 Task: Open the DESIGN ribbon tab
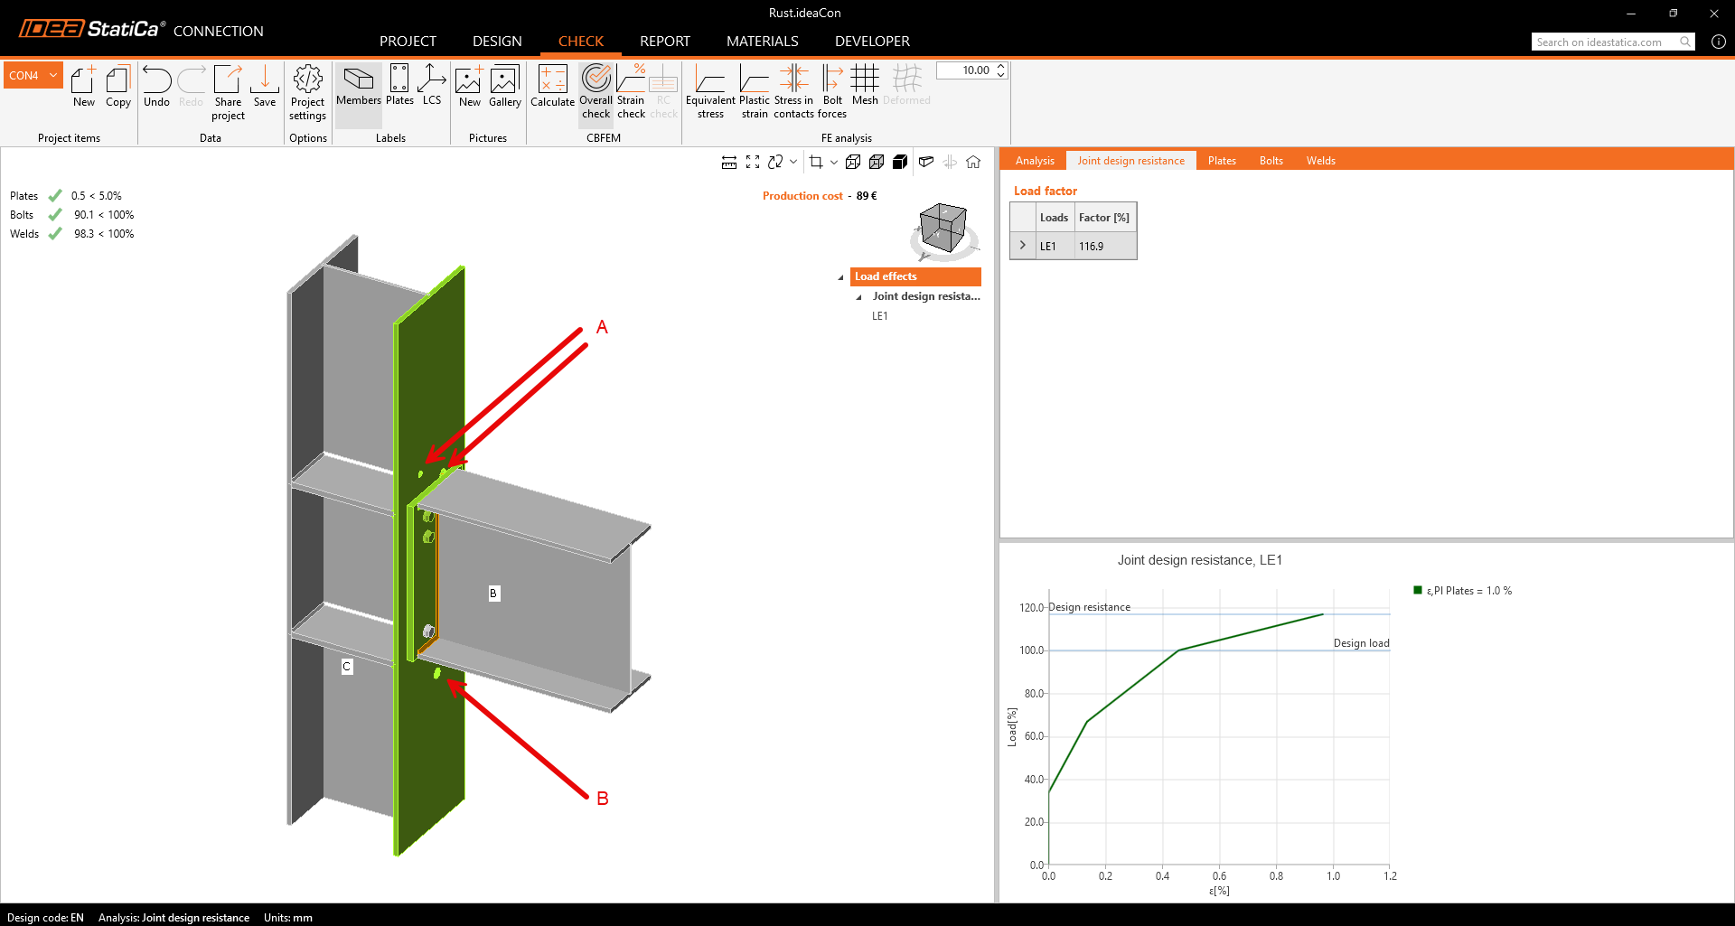[497, 42]
